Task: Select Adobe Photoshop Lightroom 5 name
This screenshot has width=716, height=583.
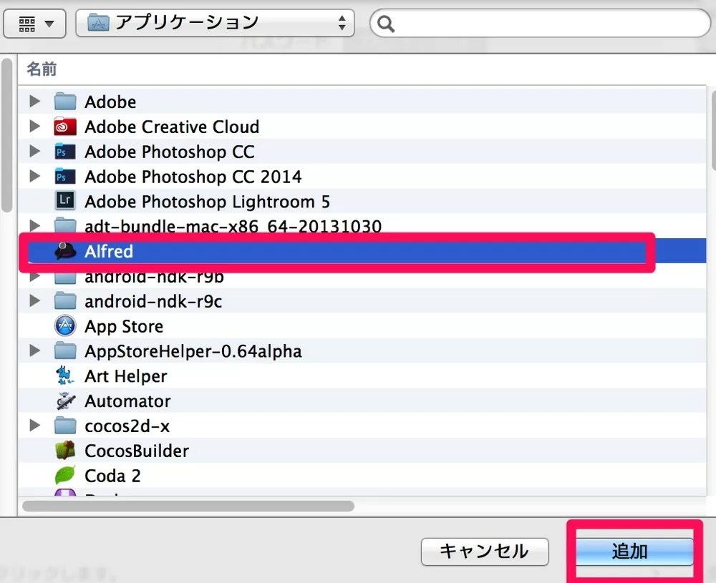Action: coord(208,202)
